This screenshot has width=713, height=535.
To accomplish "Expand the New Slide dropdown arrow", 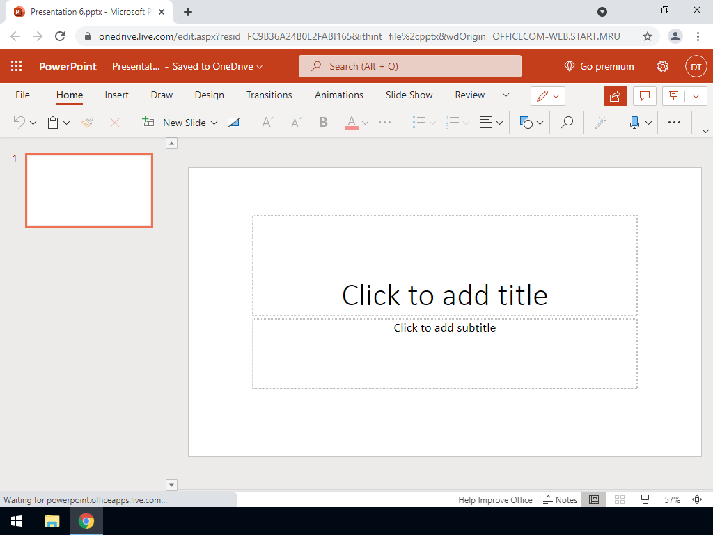I will click(x=214, y=123).
